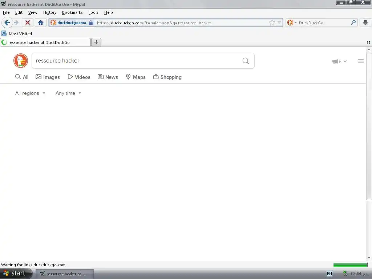Stop page loading with red X button

coord(28,23)
